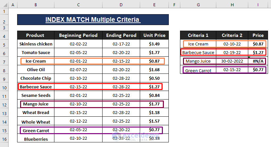Select the Beginning Period header cell

tap(78, 35)
